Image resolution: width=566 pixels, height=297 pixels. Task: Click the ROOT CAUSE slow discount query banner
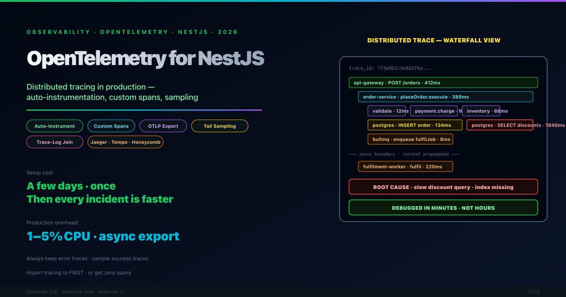tap(443, 187)
